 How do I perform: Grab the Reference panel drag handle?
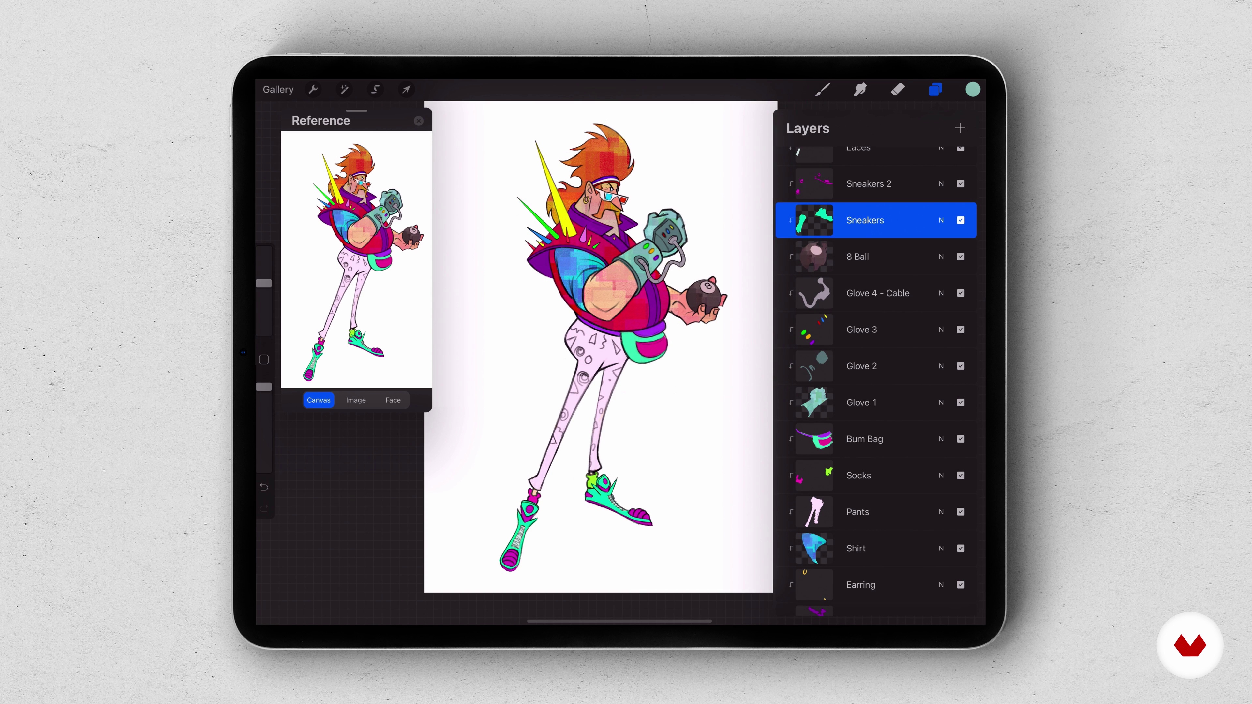point(357,111)
